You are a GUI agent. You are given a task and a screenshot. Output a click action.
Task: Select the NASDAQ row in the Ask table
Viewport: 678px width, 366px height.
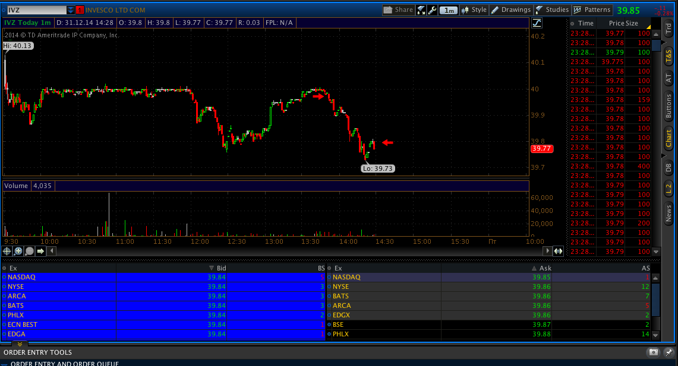(488, 277)
